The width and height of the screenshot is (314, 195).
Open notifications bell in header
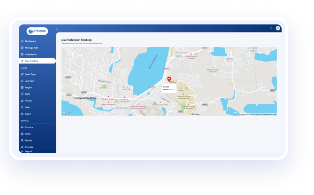tap(271, 28)
